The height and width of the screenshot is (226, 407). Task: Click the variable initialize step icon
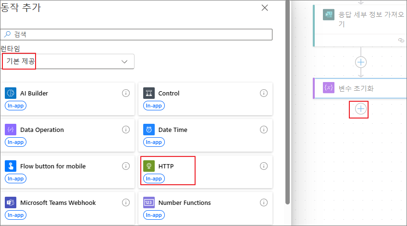tap(329, 88)
